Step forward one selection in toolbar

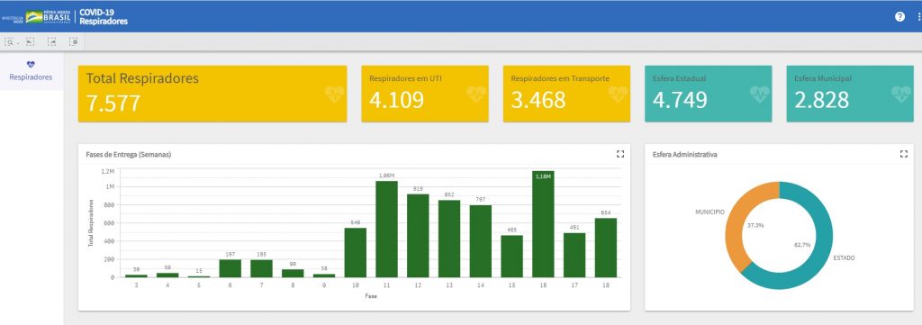point(51,41)
